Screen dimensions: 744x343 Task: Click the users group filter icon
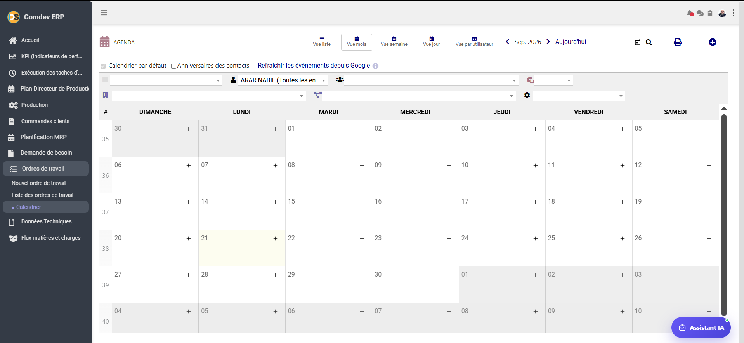click(x=340, y=80)
